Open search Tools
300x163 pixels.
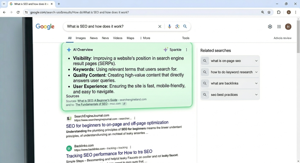(x=185, y=38)
